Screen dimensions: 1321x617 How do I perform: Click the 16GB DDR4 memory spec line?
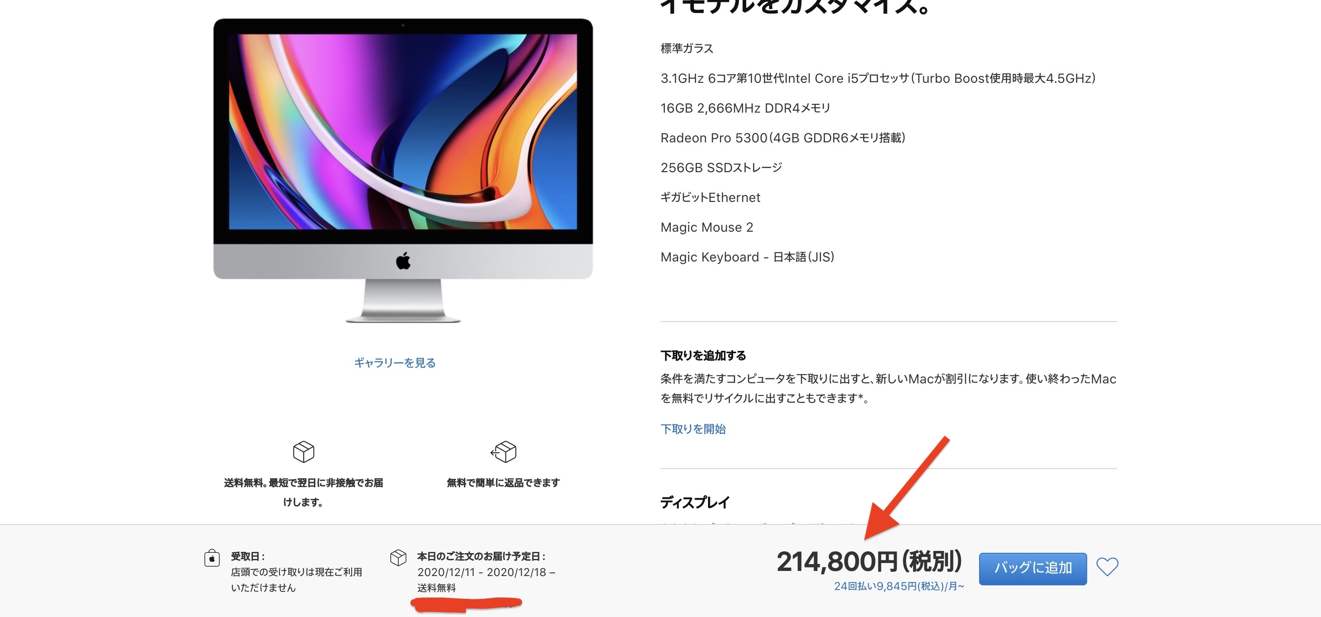tap(745, 108)
